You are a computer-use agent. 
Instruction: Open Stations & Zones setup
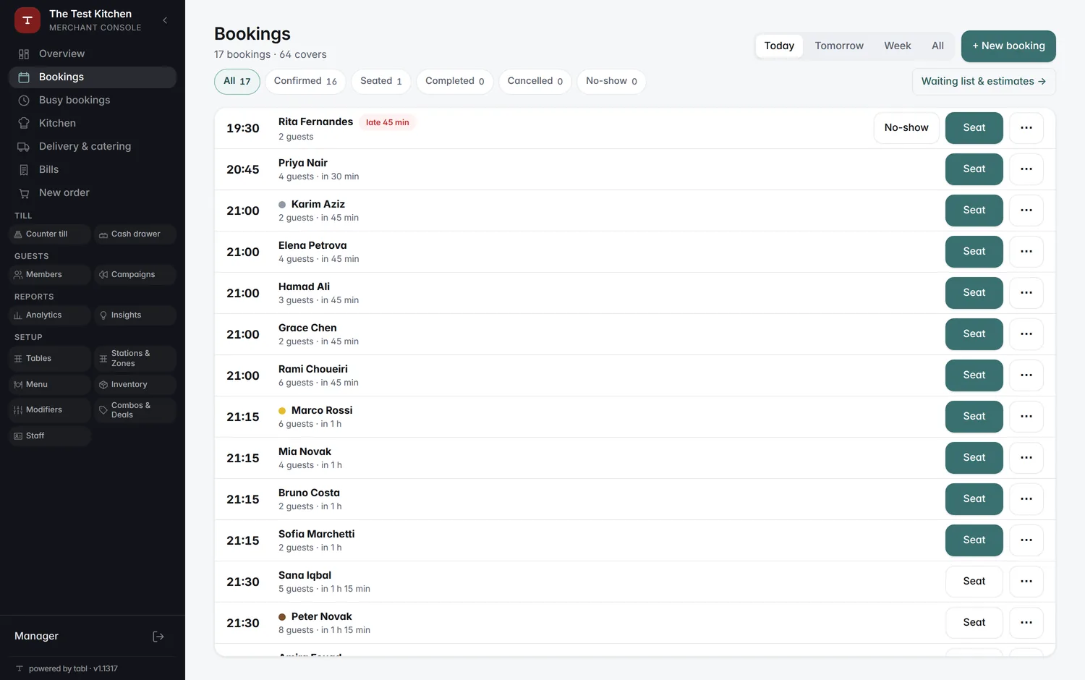pos(135,359)
